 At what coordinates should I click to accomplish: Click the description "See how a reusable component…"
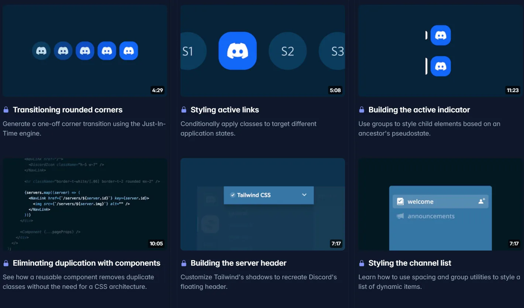tap(78, 282)
